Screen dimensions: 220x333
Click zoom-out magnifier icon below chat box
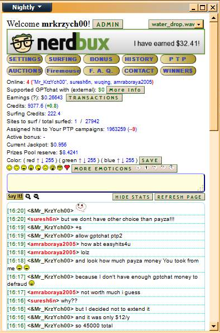click(36, 196)
